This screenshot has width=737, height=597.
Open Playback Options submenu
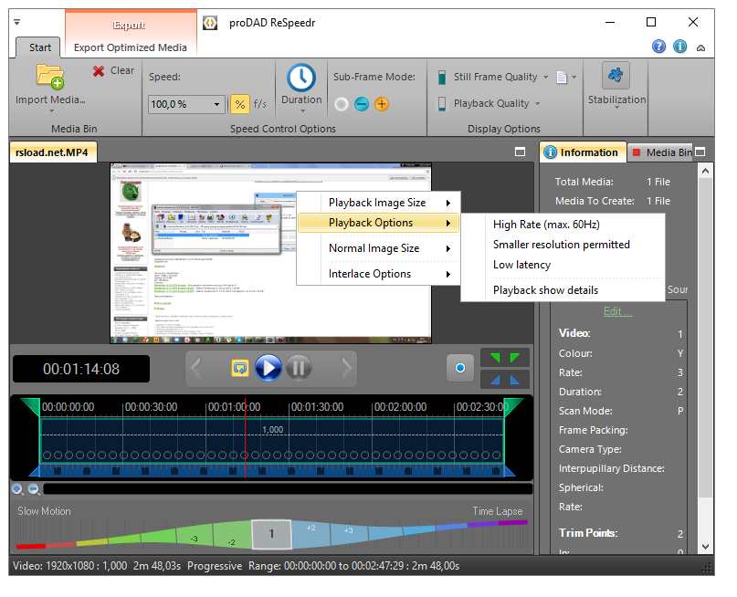coord(378,223)
